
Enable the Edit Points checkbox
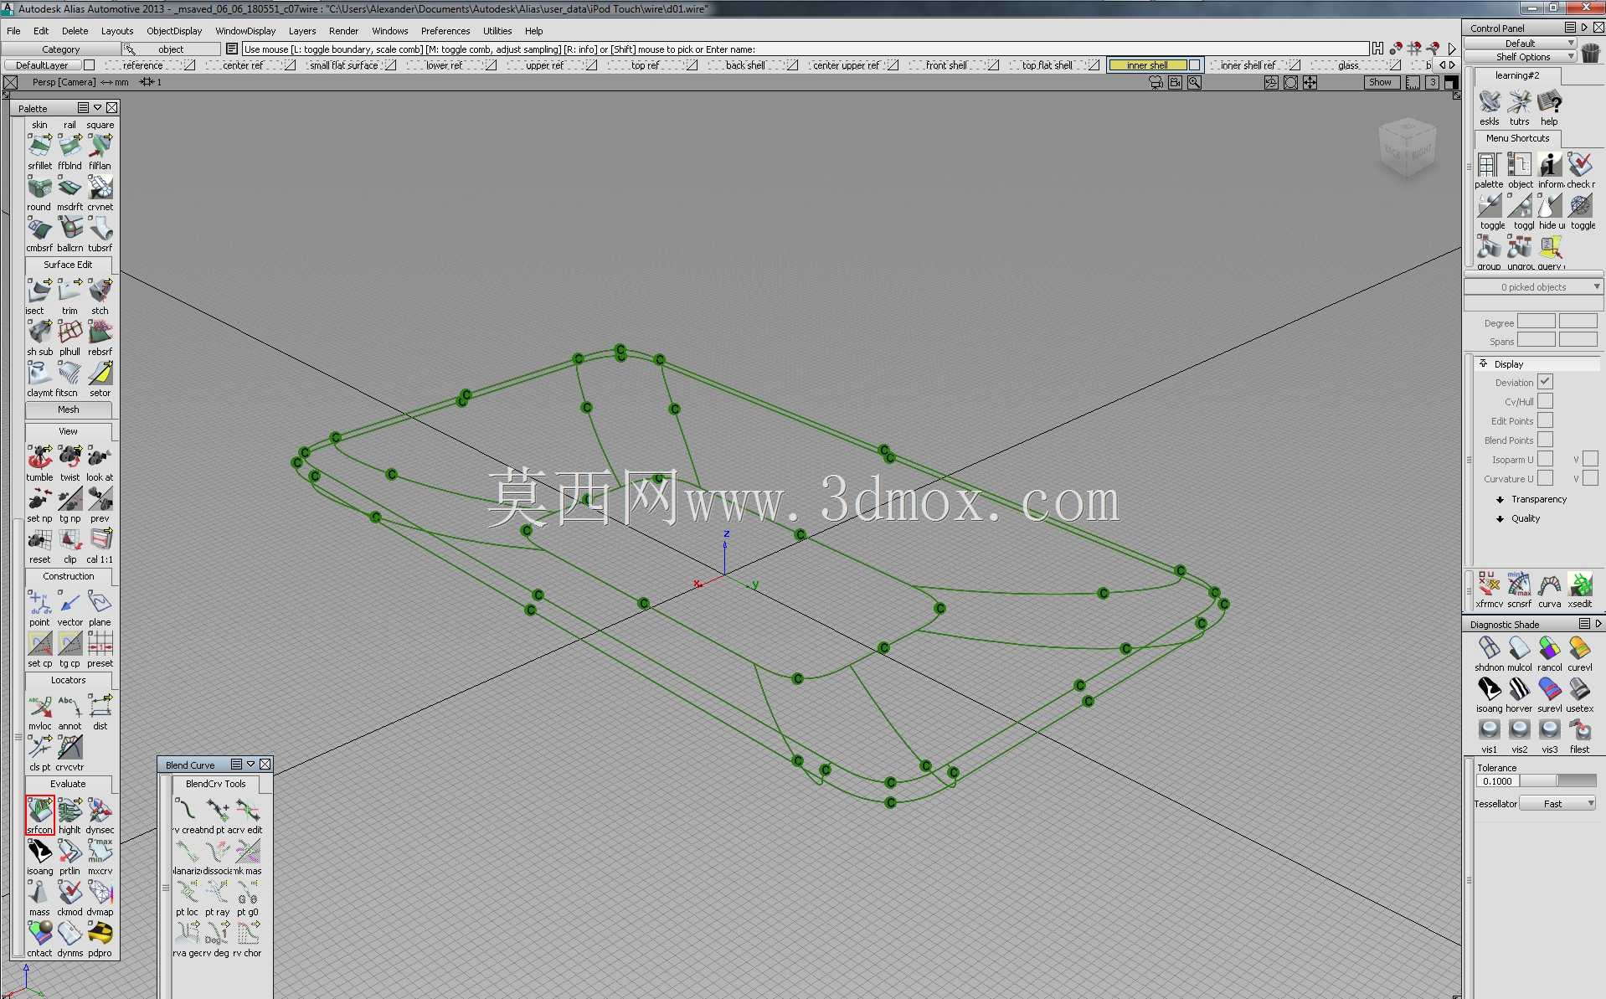pyautogui.click(x=1545, y=420)
